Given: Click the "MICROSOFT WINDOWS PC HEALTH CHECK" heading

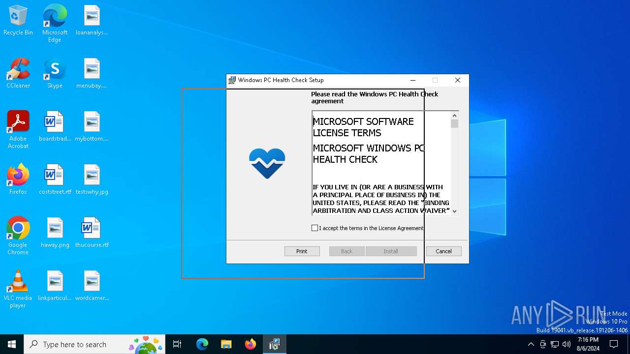Looking at the screenshot, I should (x=369, y=154).
